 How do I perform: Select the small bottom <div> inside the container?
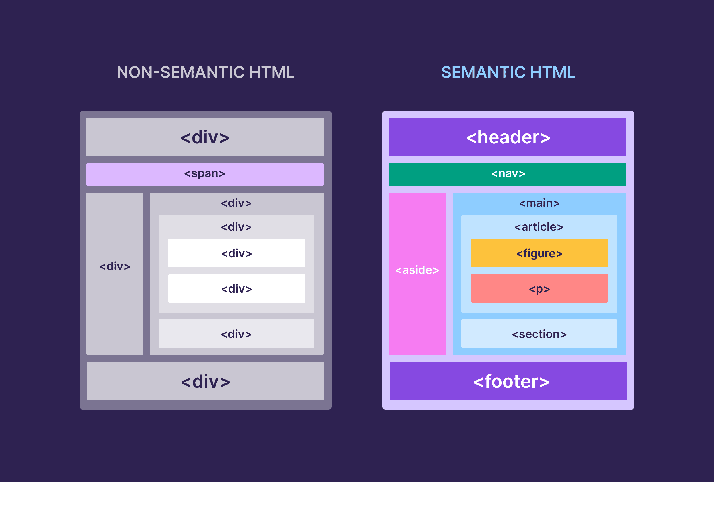(x=236, y=334)
